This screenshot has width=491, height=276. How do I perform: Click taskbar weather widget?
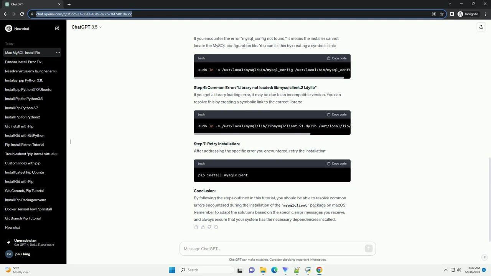point(17,270)
